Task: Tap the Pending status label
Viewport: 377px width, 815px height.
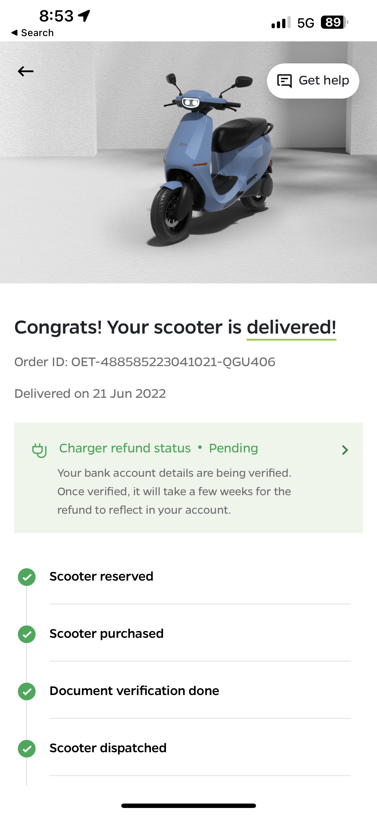Action: point(233,448)
